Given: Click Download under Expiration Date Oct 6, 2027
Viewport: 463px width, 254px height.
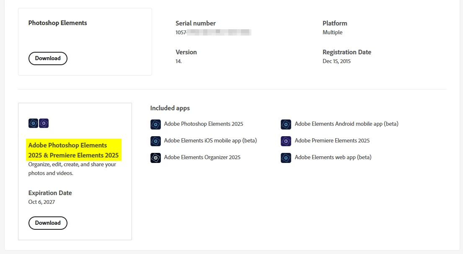Looking at the screenshot, I should click(x=48, y=223).
